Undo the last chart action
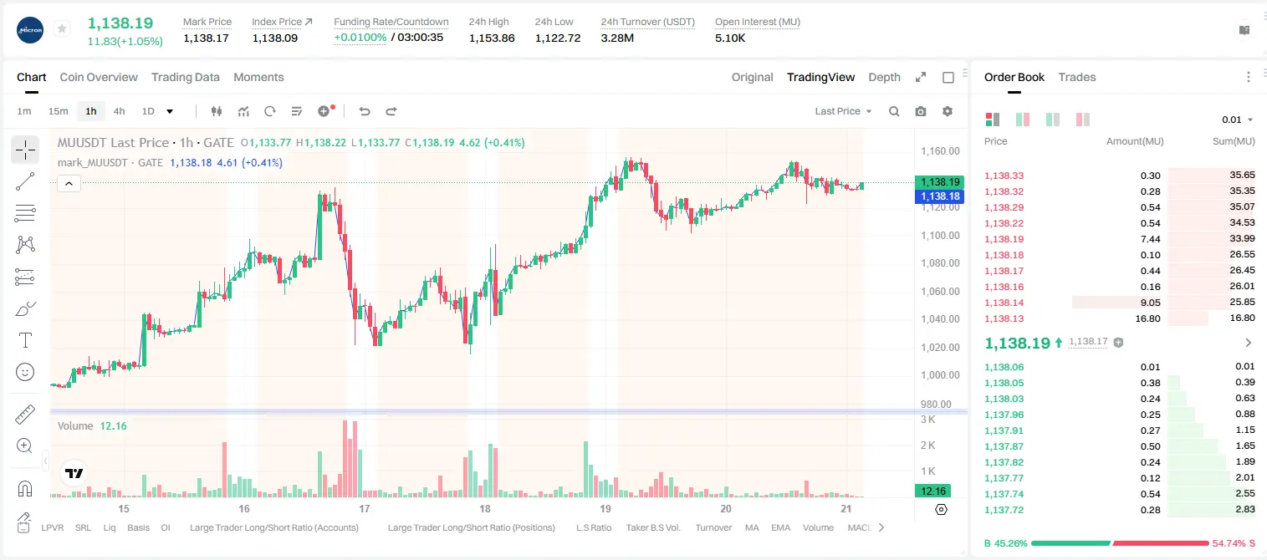Image resolution: width=1267 pixels, height=560 pixels. [365, 111]
